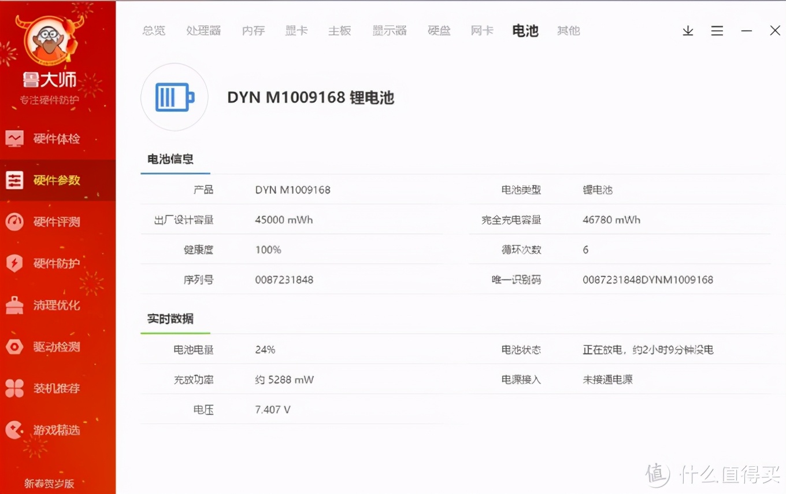Screen dimensions: 786x494
Task: Click the download arrow icon at top right
Action: pos(688,31)
